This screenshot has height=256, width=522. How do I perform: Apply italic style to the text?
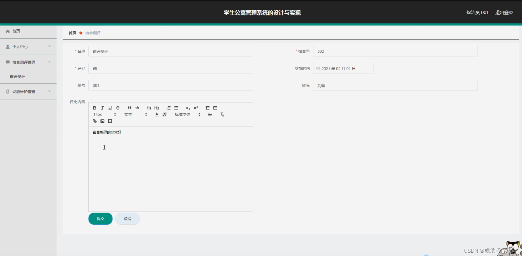[102, 108]
